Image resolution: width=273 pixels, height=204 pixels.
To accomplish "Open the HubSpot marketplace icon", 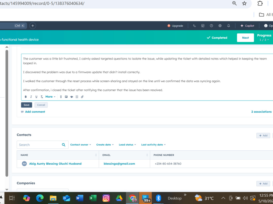I will (203, 26).
